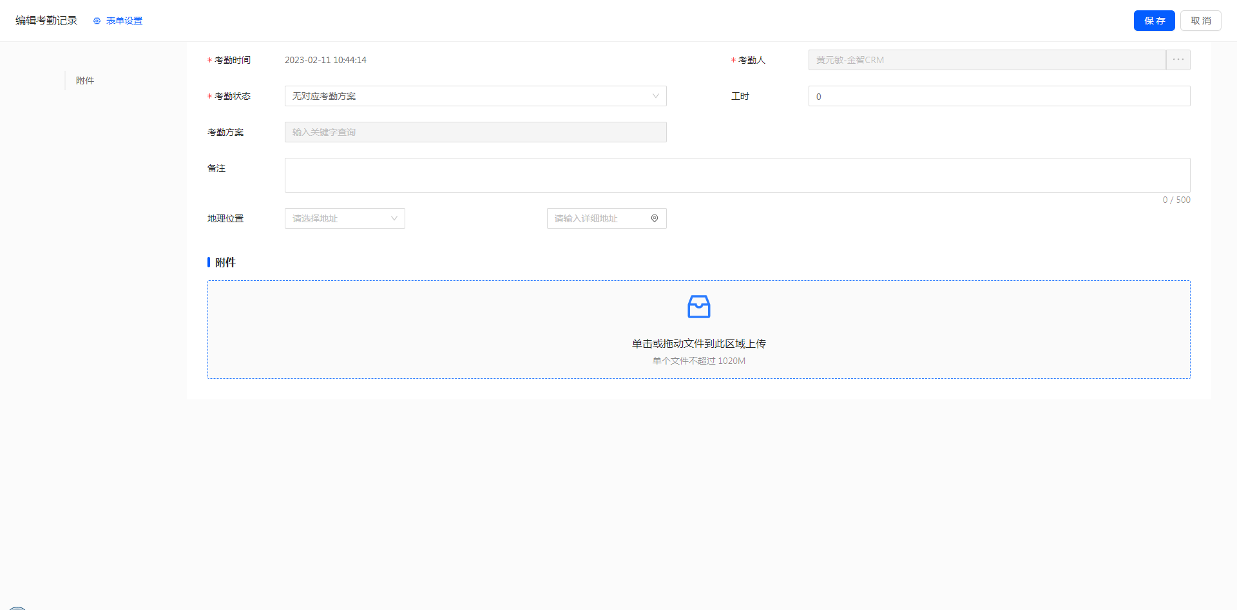Click the 保存 save button
The width and height of the screenshot is (1237, 610).
coord(1154,21)
